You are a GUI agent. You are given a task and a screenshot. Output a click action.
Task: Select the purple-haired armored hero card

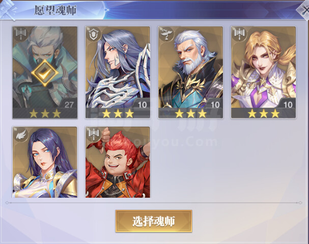pos(118,72)
